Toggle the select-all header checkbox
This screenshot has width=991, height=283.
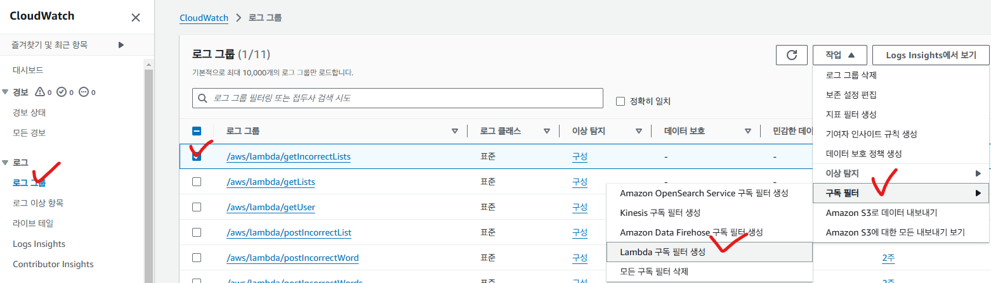tap(197, 131)
